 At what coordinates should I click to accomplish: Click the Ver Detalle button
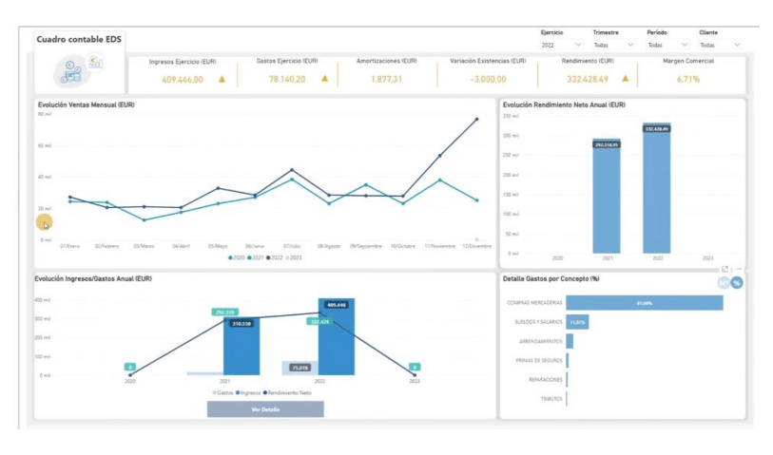(x=265, y=409)
